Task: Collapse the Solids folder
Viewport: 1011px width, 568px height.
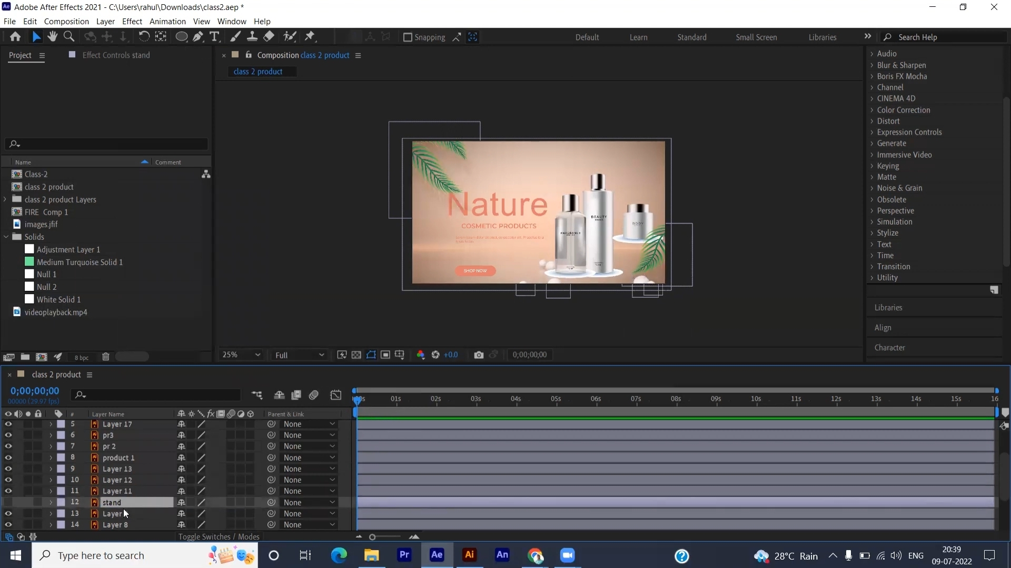Action: tap(6, 237)
